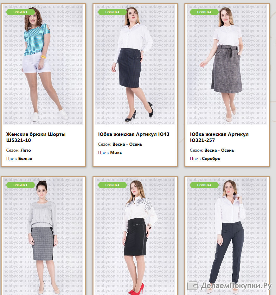The image size is (276, 295).
Task: Click the НОВИНКА badge on the grey plaid skirt card
Action: (21, 185)
